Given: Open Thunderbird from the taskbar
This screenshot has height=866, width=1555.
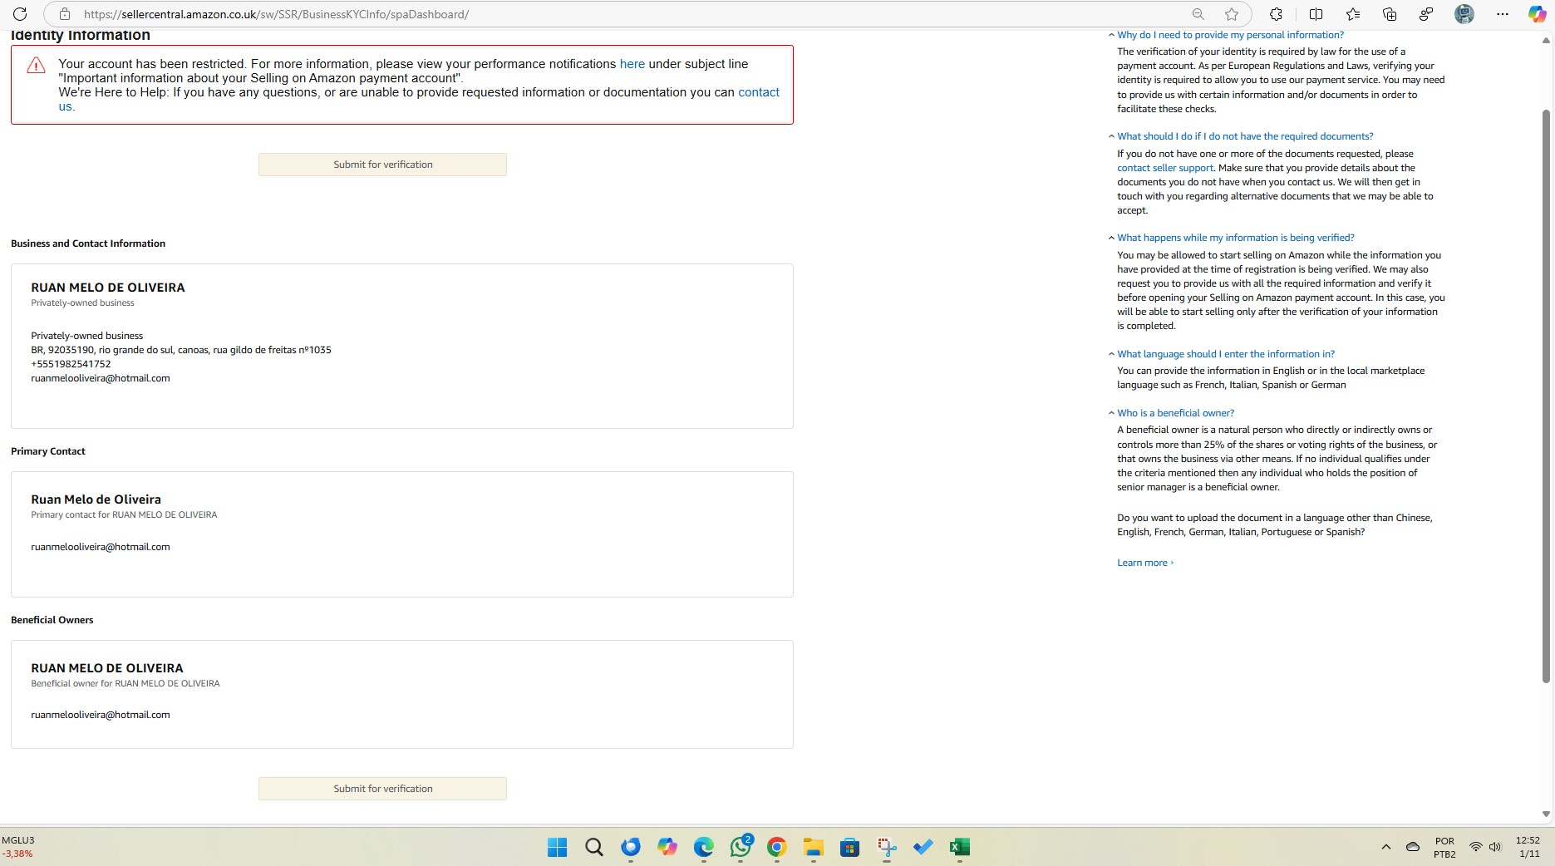Looking at the screenshot, I should coord(631,847).
